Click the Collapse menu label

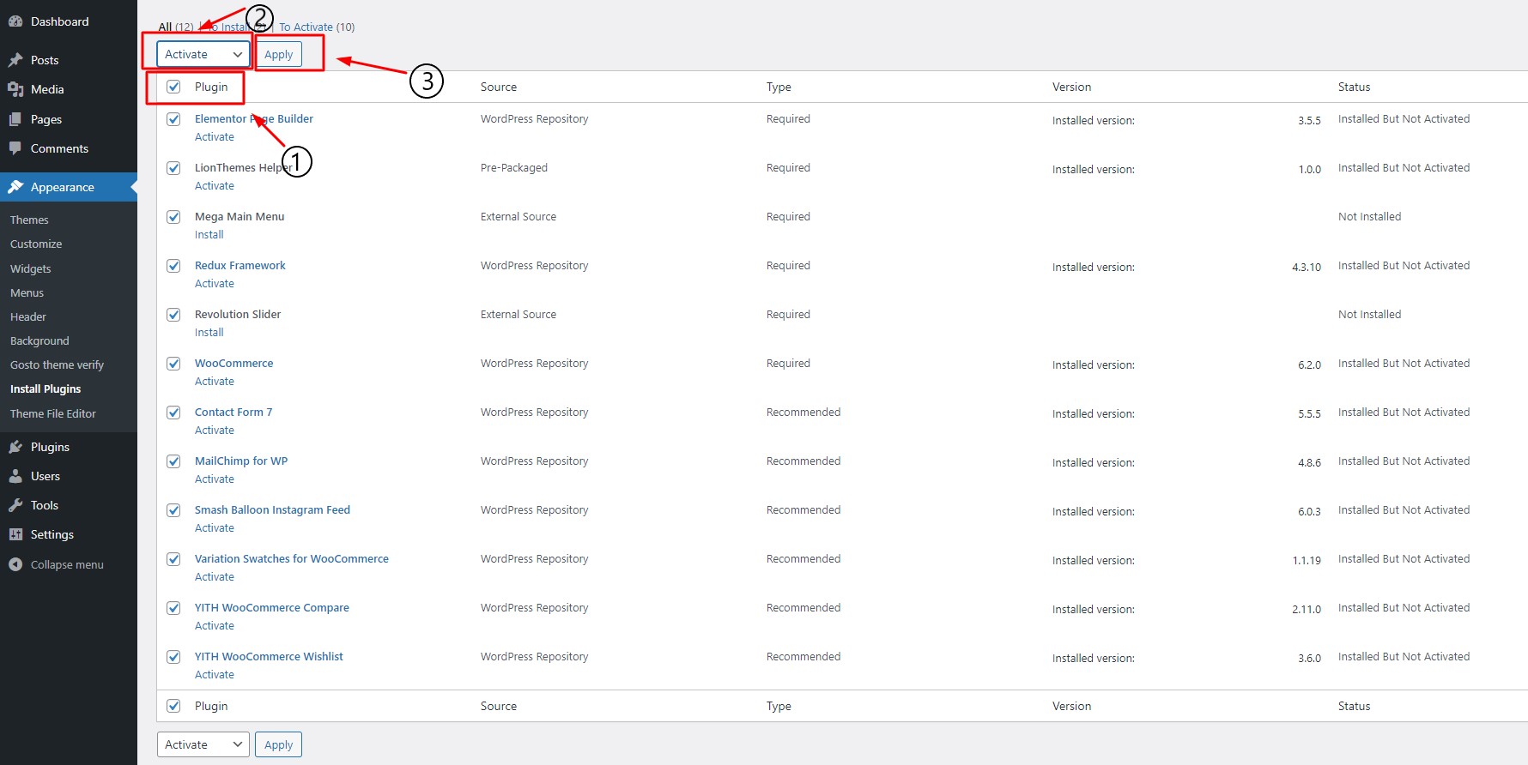pos(67,564)
